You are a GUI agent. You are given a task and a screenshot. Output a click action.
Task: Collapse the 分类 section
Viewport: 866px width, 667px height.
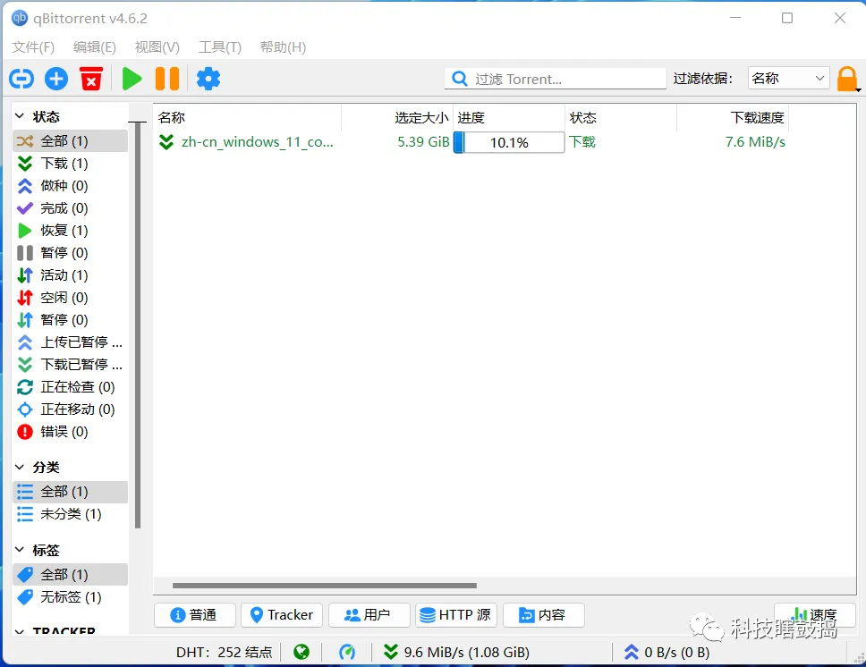20,467
